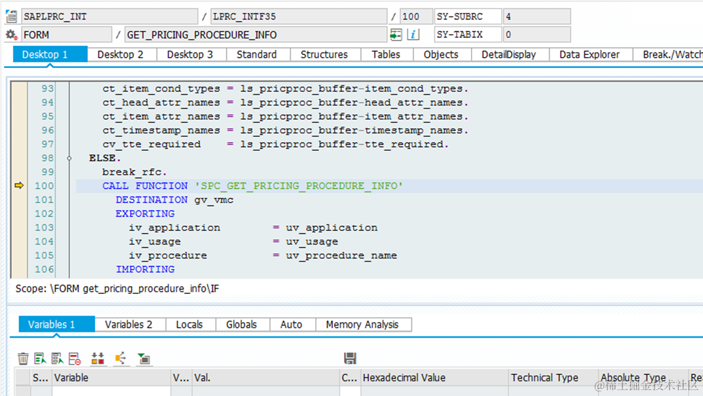This screenshot has width=703, height=396.
Task: Select the Auto tab
Action: coord(292,325)
